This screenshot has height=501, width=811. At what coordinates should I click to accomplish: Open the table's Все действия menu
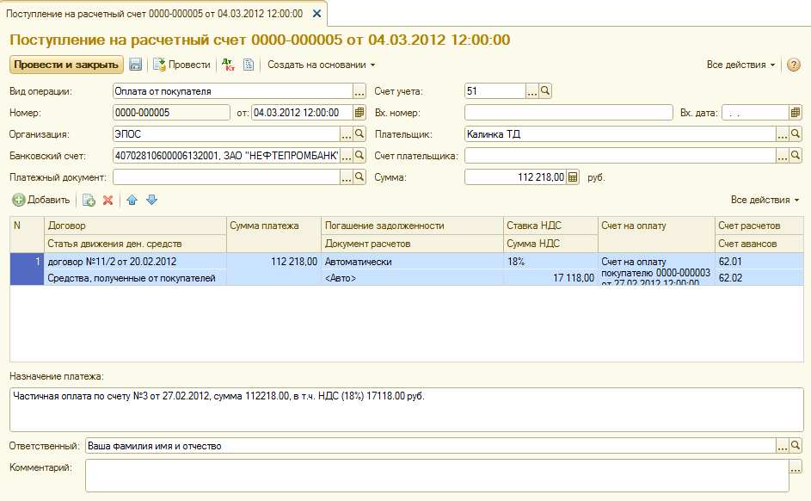[x=765, y=200]
